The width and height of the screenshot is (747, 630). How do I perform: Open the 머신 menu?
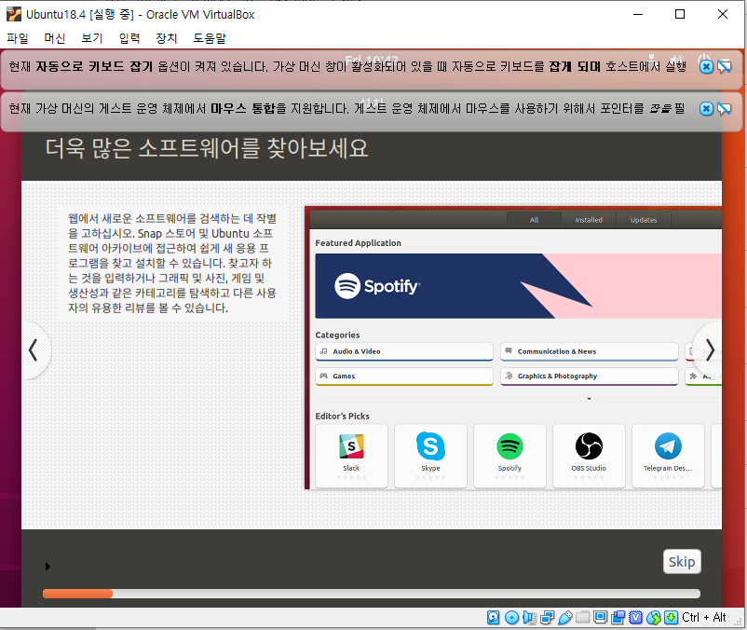tap(55, 38)
